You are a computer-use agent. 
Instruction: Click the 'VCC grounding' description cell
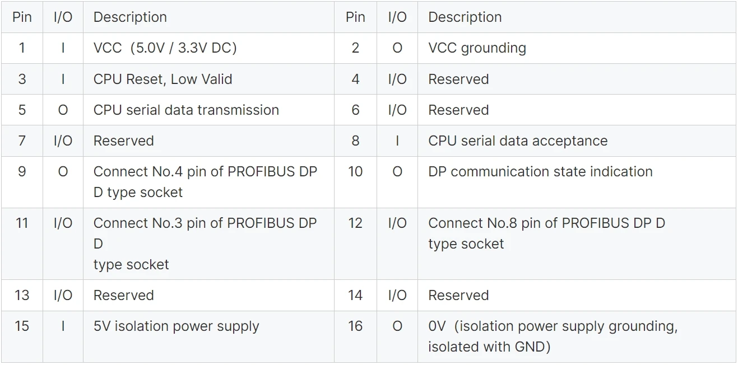click(577, 48)
